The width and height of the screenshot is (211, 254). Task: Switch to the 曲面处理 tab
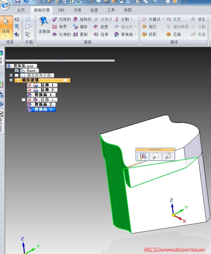42,10
